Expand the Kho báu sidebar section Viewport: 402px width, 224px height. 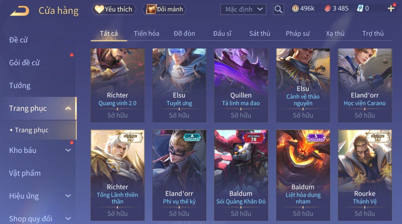coord(68,150)
